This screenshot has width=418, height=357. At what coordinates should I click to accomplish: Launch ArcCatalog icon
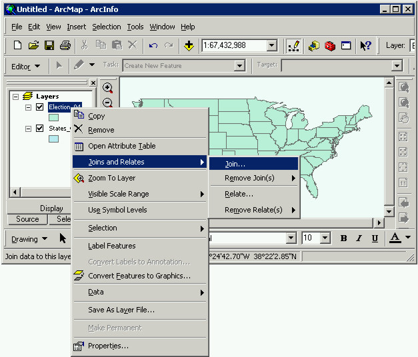314,46
